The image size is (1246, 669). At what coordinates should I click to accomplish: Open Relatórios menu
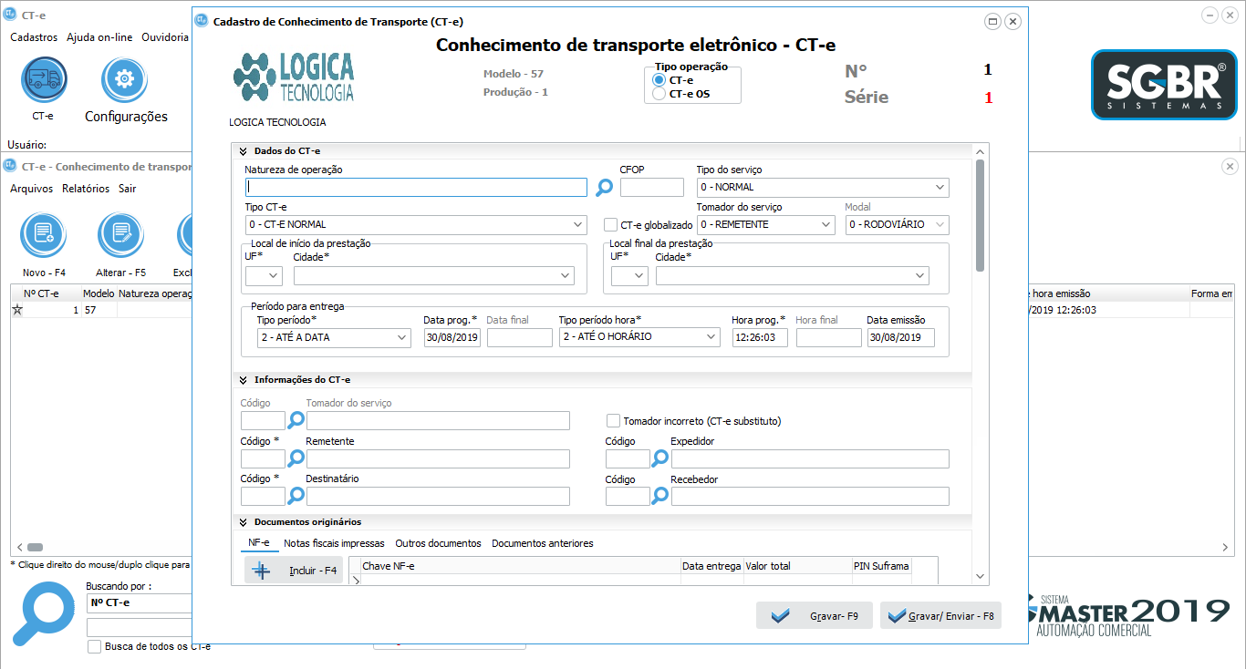tap(86, 189)
